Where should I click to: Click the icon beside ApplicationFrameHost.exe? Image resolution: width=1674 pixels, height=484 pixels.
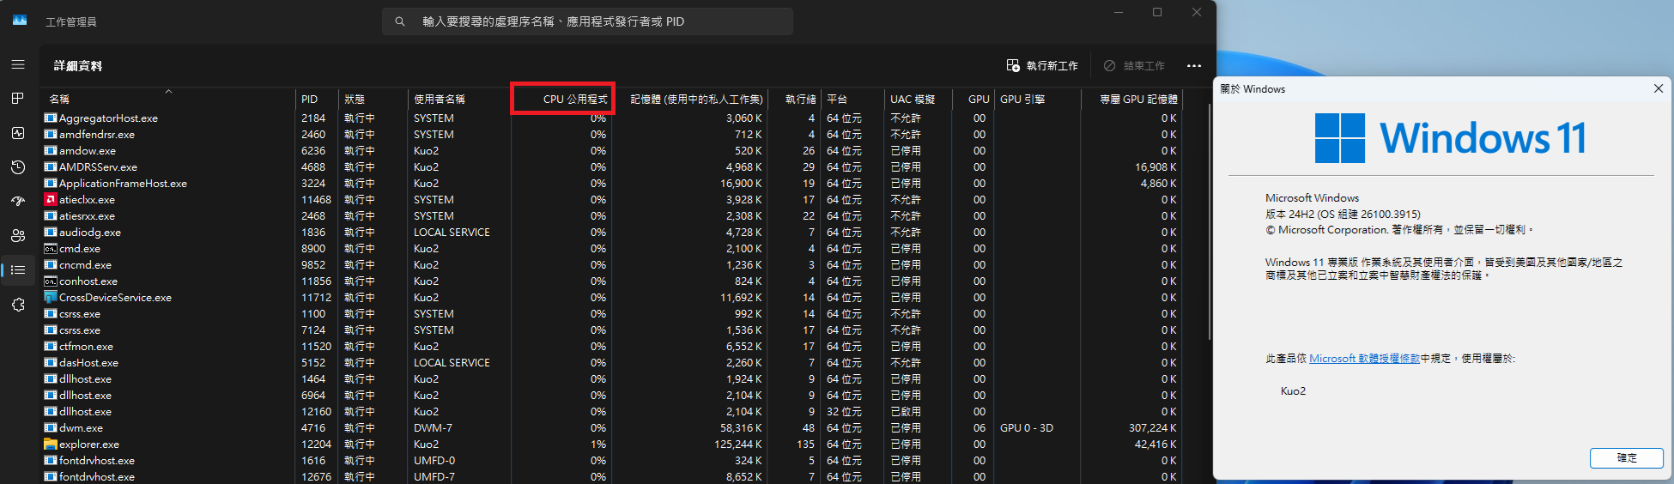(51, 183)
